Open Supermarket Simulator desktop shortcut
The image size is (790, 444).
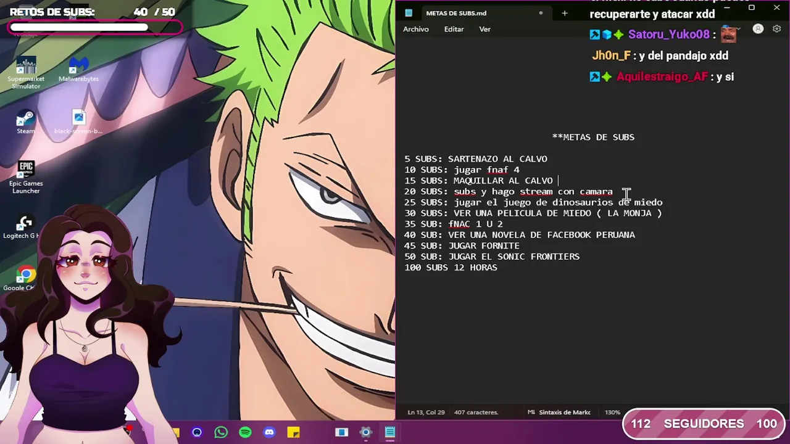(x=26, y=73)
